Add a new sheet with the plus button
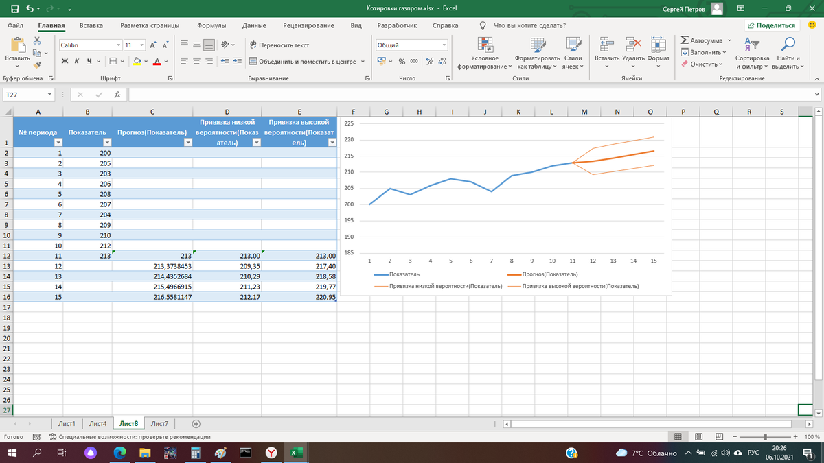Screen dimensions: 824x463 pyautogui.click(x=196, y=424)
